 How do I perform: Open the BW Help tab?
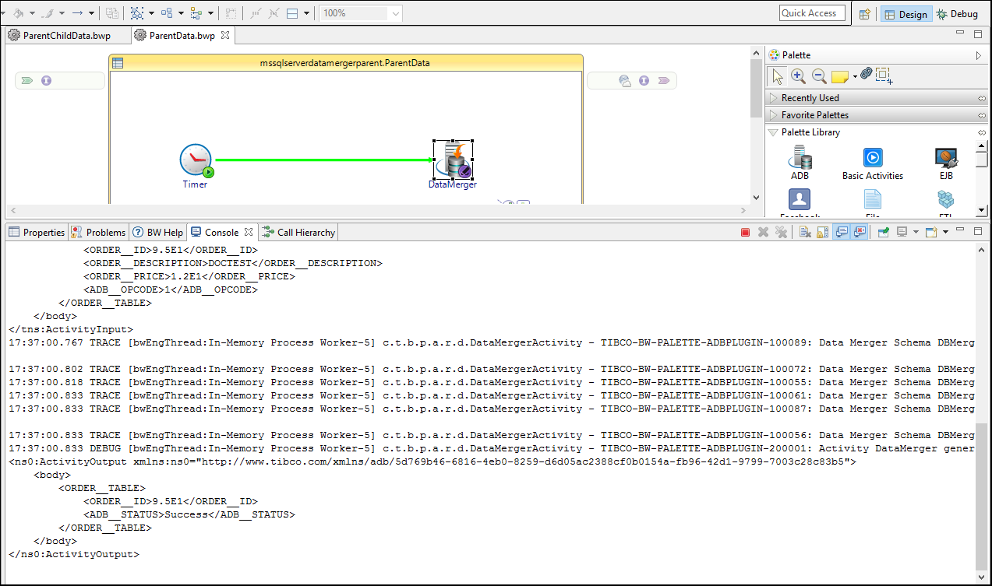[157, 232]
